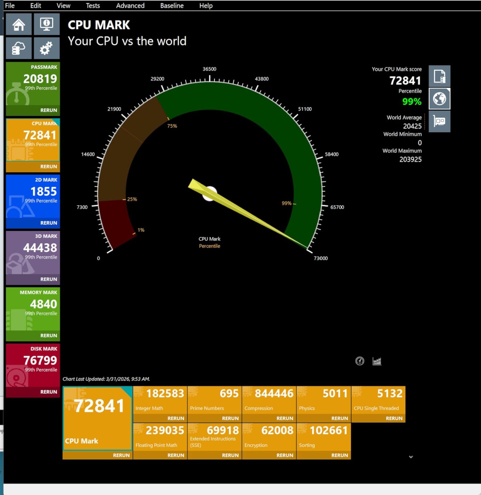Open the Help menu
The image size is (481, 495).
click(x=206, y=6)
